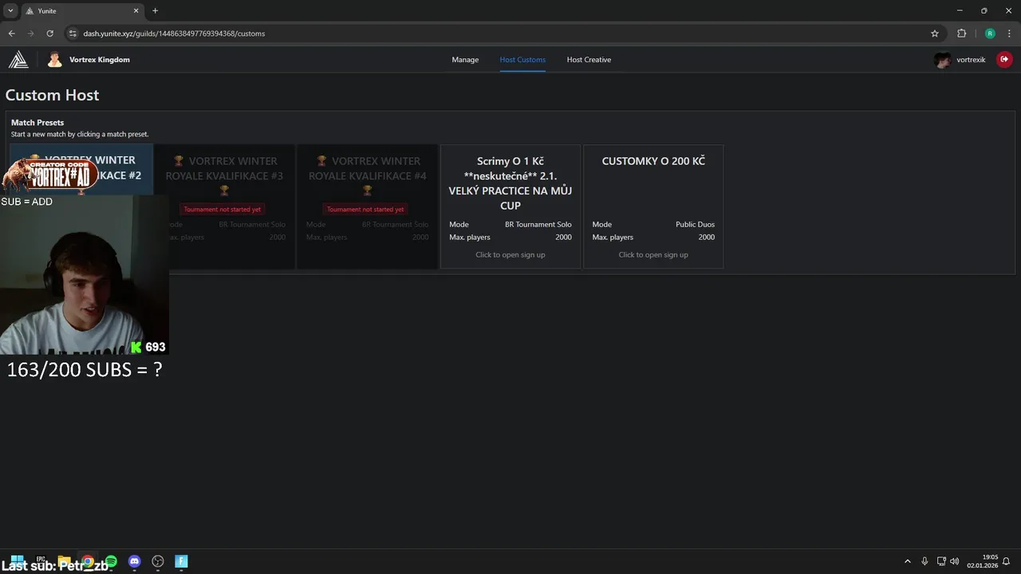Screen dimensions: 1021x574
Task: Open OBS Studio from the taskbar
Action: 158,561
